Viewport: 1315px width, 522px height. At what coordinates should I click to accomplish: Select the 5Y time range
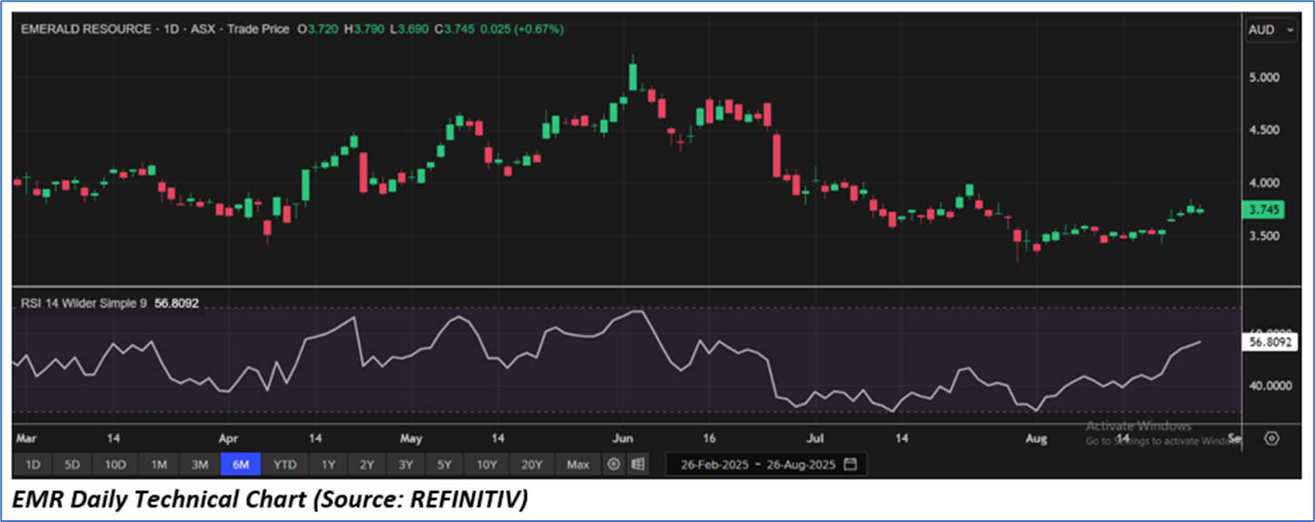pos(444,465)
